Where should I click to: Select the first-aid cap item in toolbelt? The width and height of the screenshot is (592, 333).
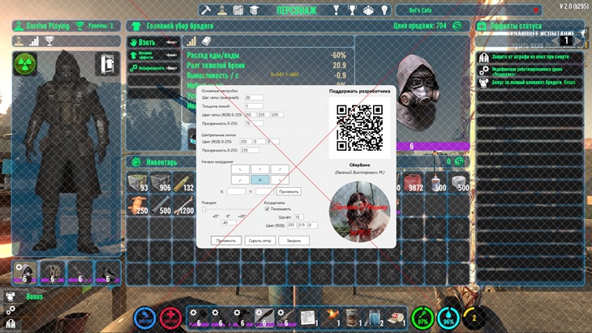pos(396,318)
